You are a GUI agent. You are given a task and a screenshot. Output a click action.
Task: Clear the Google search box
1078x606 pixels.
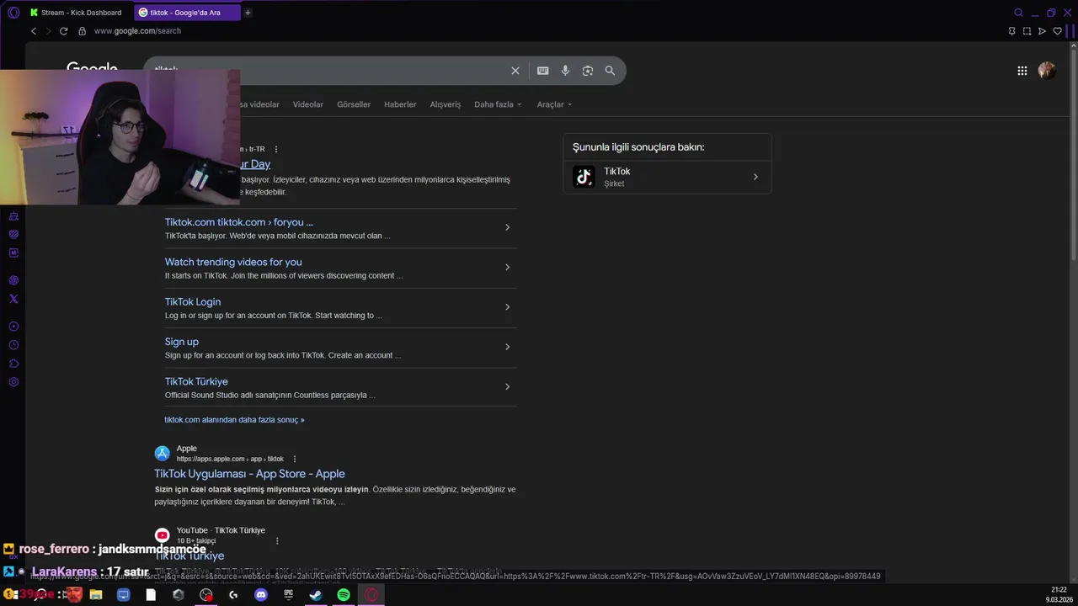[x=515, y=71]
